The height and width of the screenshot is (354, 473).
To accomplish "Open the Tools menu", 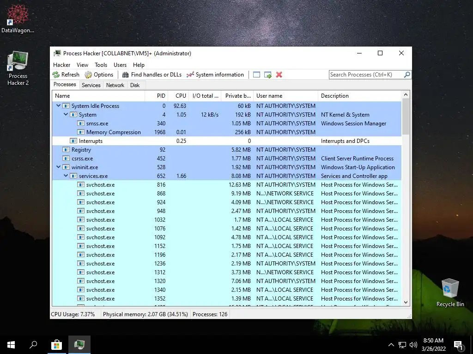I will tap(101, 65).
